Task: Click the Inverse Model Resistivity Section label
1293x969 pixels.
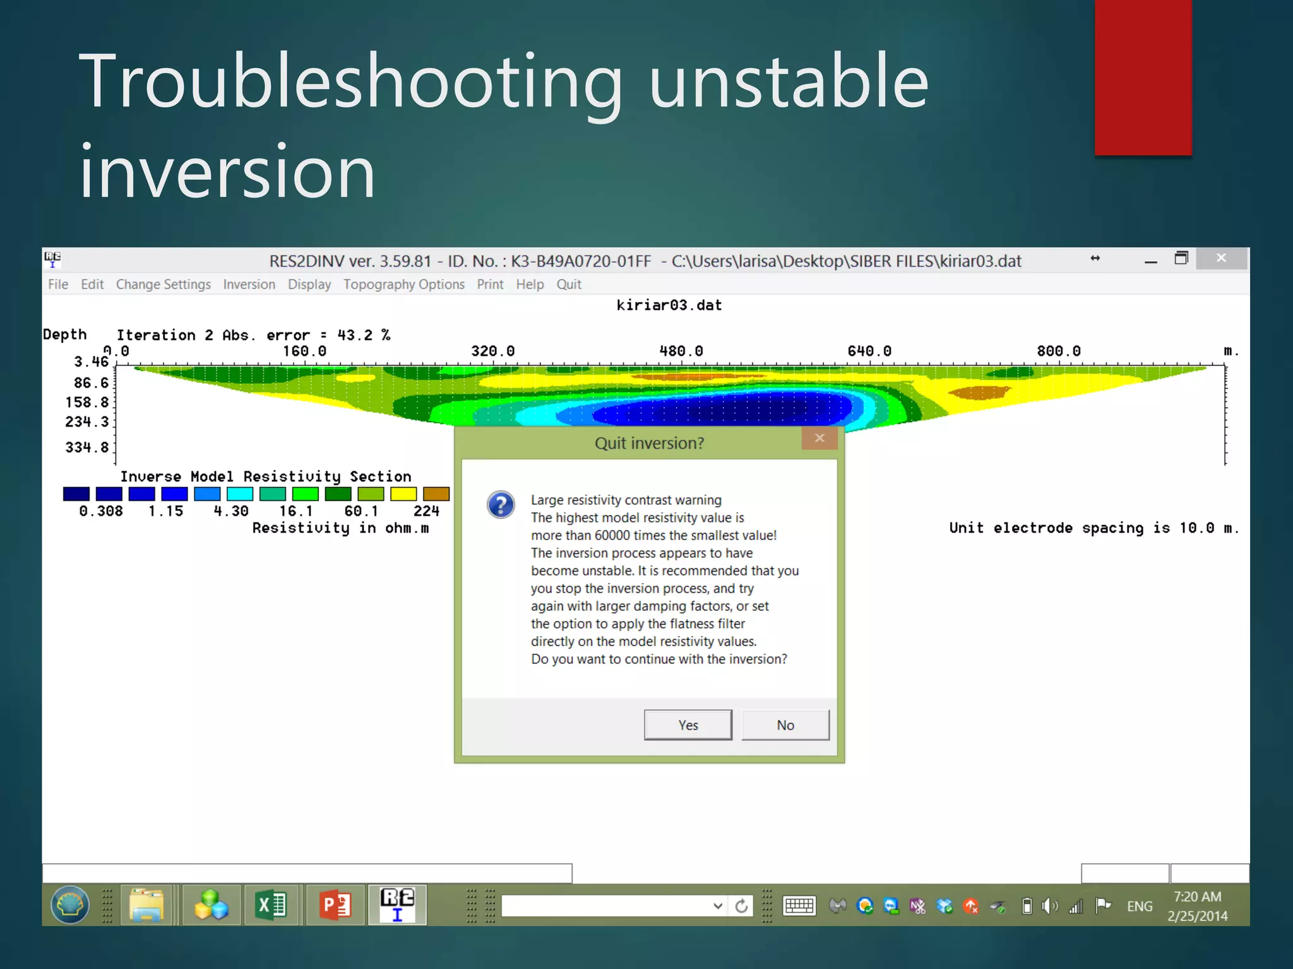Action: coord(266,476)
